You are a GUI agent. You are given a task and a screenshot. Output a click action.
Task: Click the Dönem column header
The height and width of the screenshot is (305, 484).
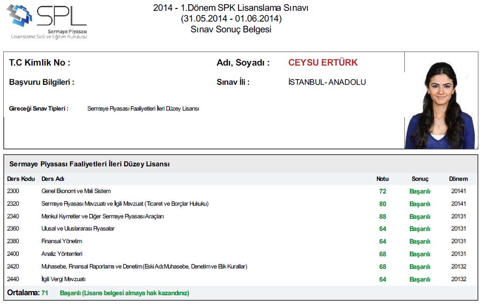pyautogui.click(x=458, y=179)
